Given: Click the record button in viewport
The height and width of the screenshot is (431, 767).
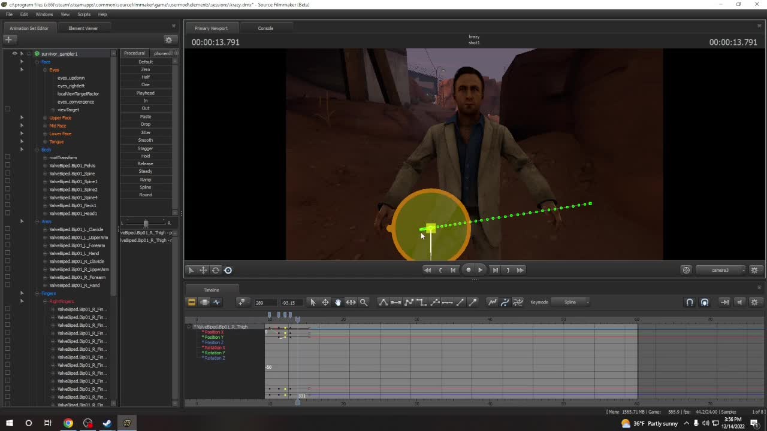Looking at the screenshot, I should click(x=468, y=270).
